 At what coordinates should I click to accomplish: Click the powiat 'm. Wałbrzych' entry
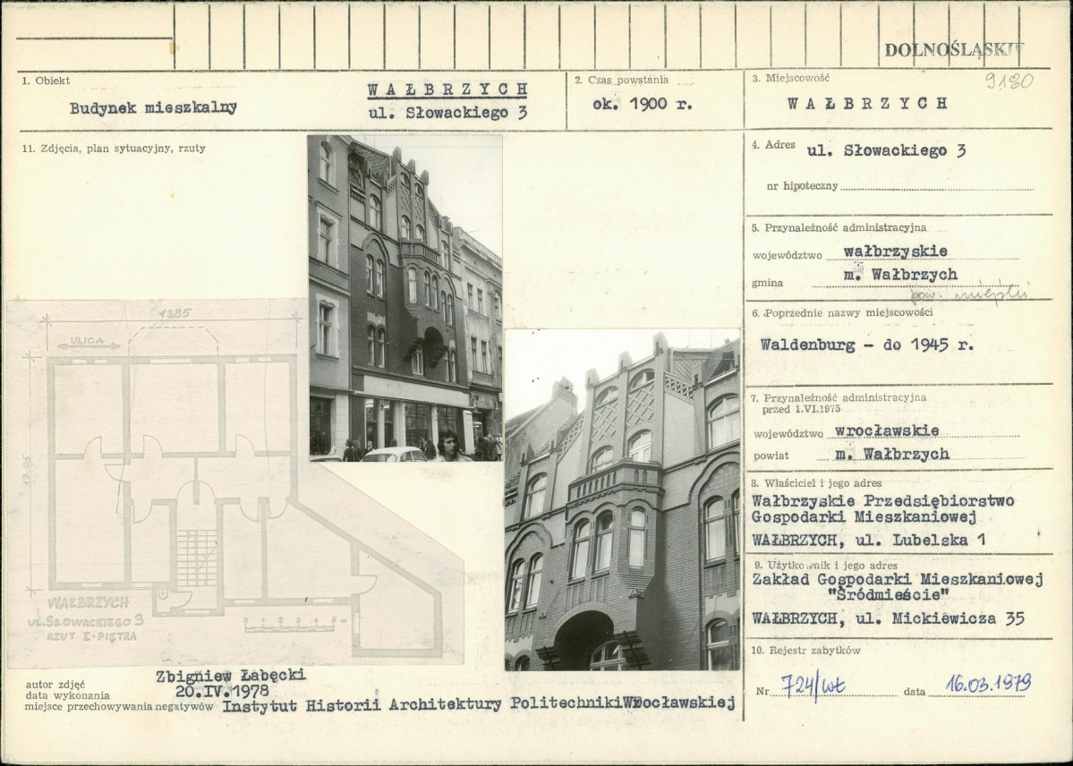(891, 454)
